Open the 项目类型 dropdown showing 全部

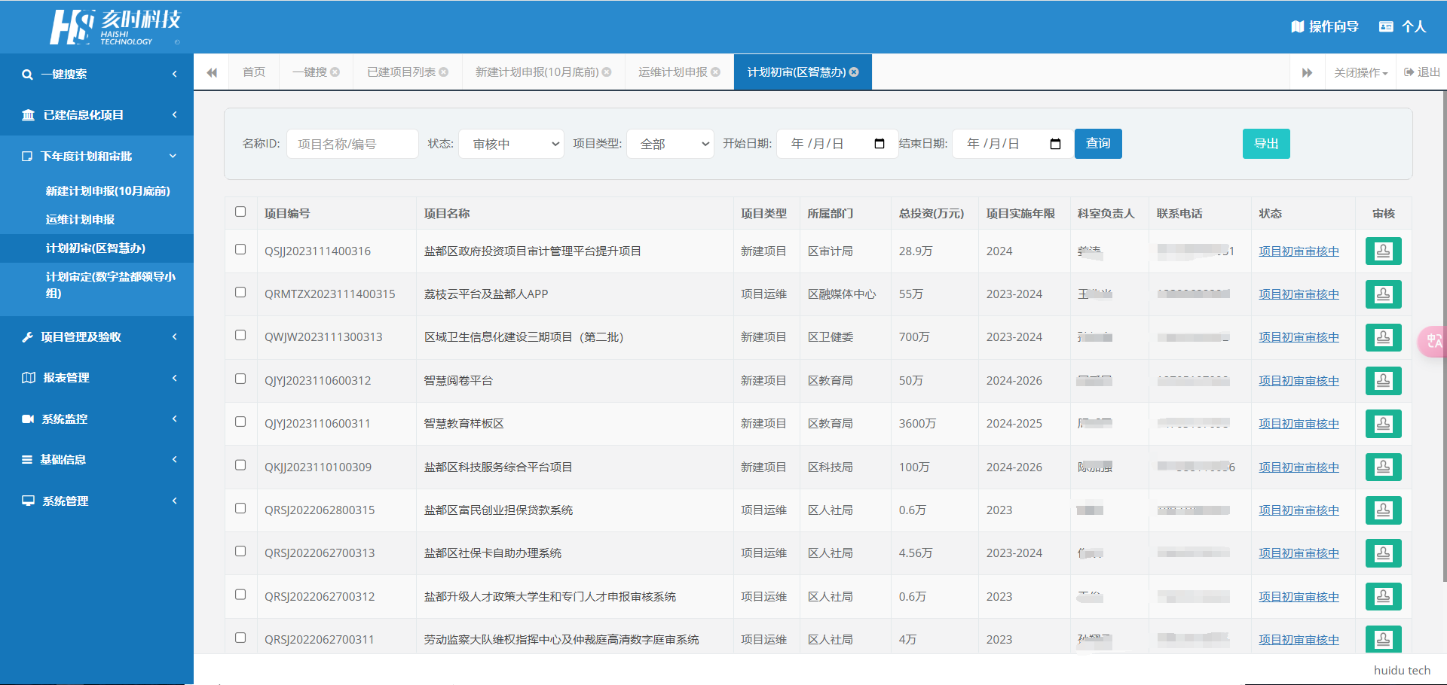pyautogui.click(x=671, y=144)
